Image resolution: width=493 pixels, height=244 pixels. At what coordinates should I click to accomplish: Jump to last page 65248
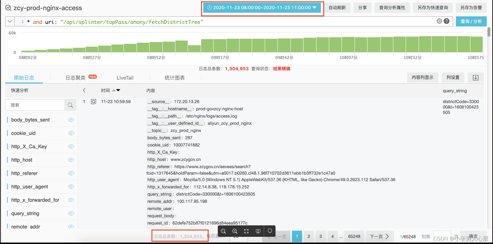point(354,237)
